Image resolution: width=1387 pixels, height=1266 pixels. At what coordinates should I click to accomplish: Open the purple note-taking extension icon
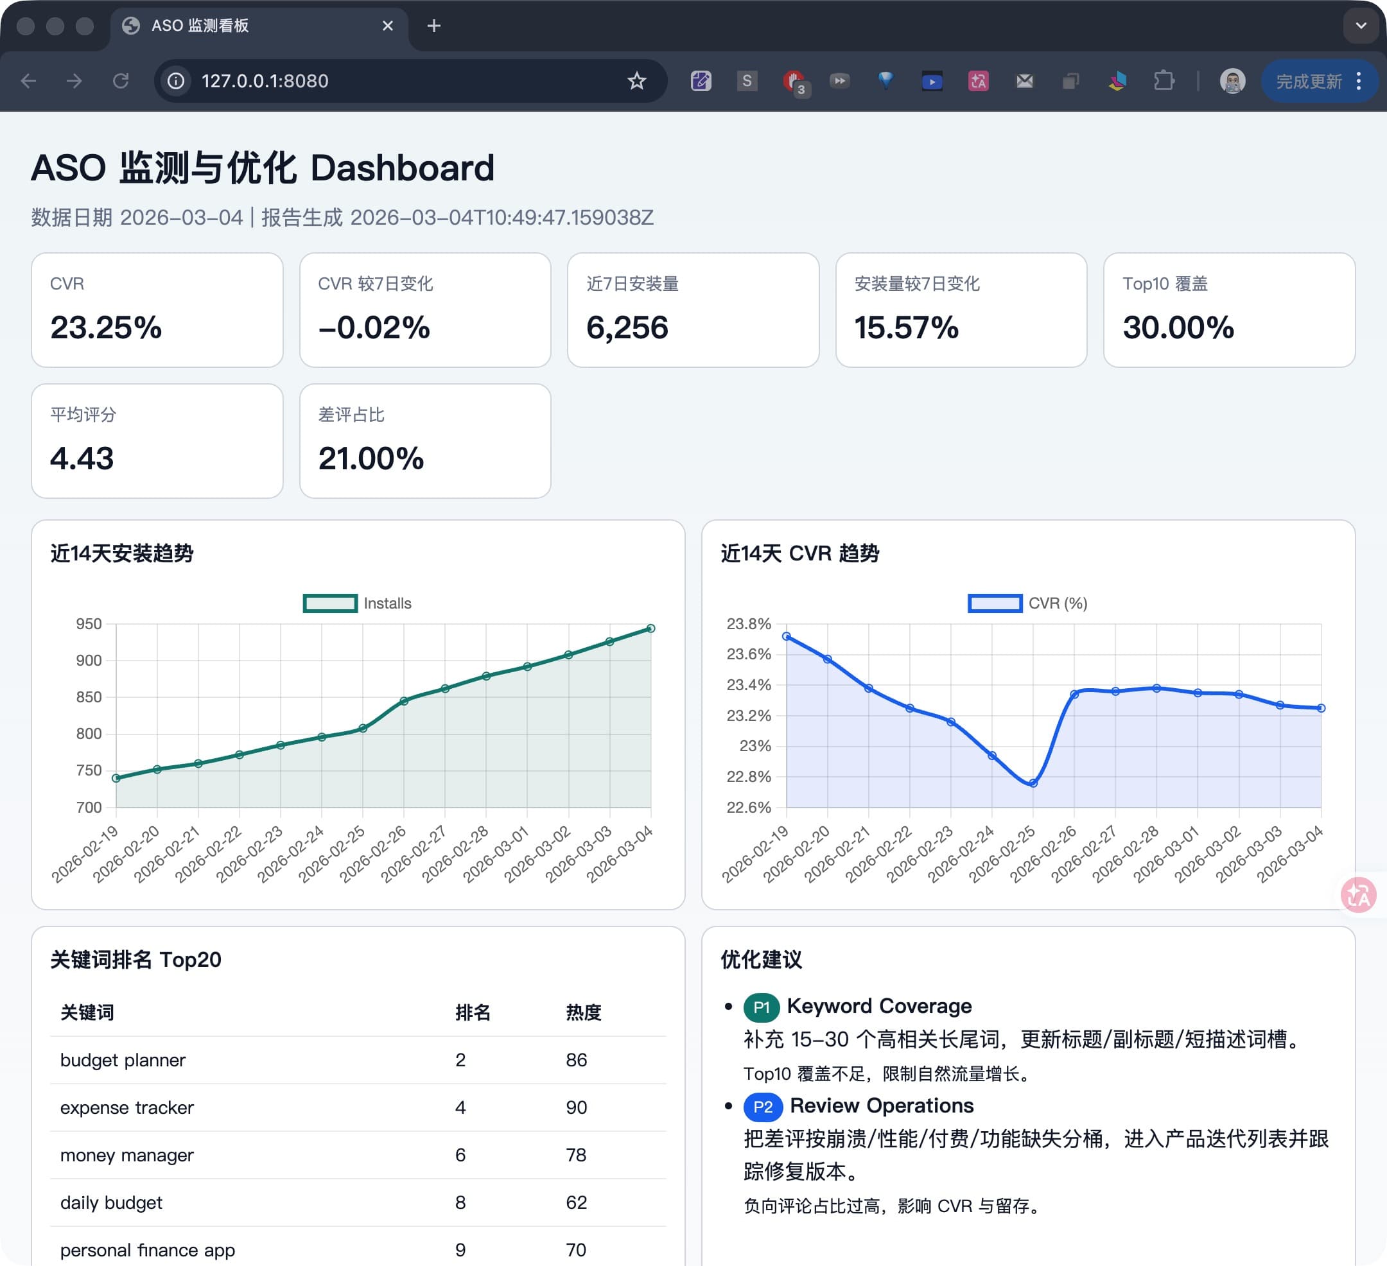click(701, 81)
